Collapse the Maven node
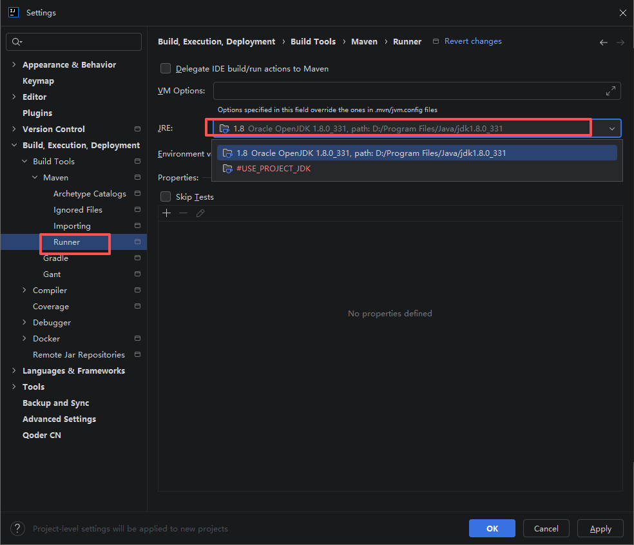 tap(35, 178)
